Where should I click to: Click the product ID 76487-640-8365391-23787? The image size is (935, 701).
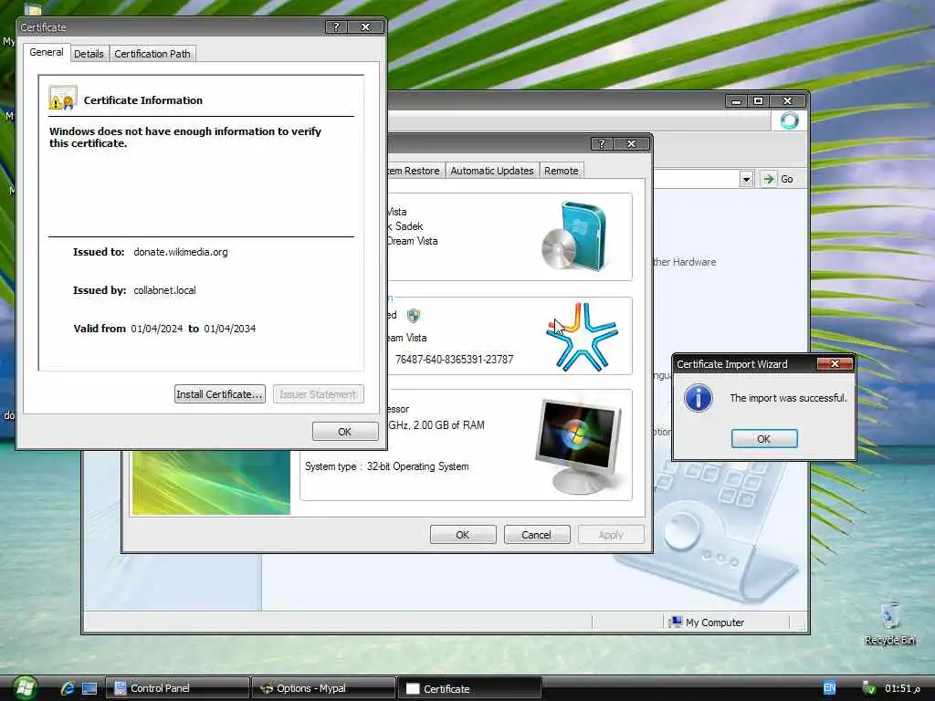click(455, 360)
